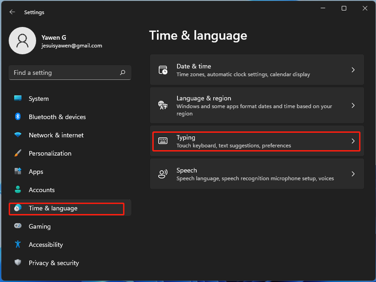Click the Typing keyboard icon
The image size is (376, 282).
pos(163,141)
